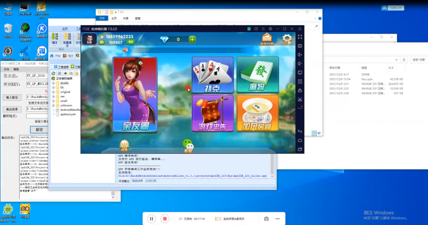Open the 亲友圈 friends circle card
Screen dimensions: 428x225
(135, 95)
